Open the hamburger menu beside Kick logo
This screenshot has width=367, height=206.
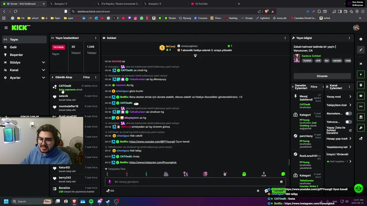(6, 28)
